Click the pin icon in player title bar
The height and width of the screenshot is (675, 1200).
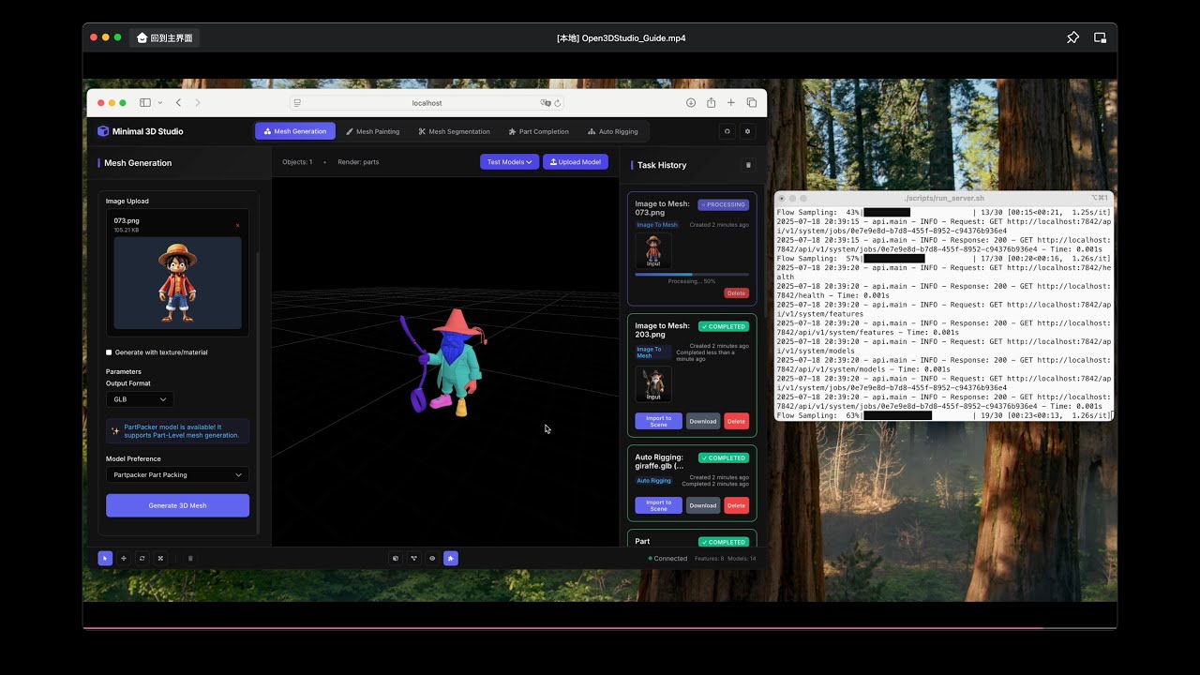tap(1072, 37)
